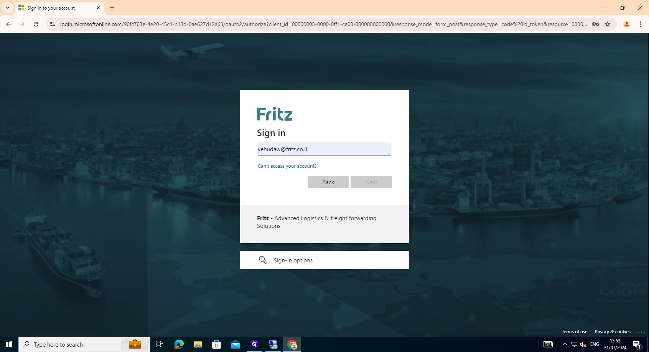Image resolution: width=649 pixels, height=352 pixels.
Task: Open the muted volume tray icon
Action: point(583,344)
